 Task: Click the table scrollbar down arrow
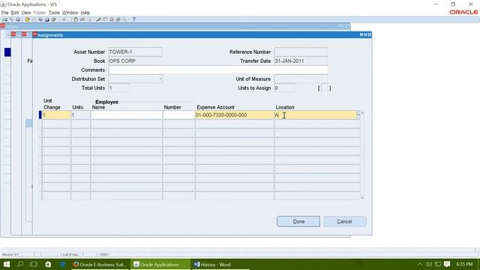tap(362, 198)
